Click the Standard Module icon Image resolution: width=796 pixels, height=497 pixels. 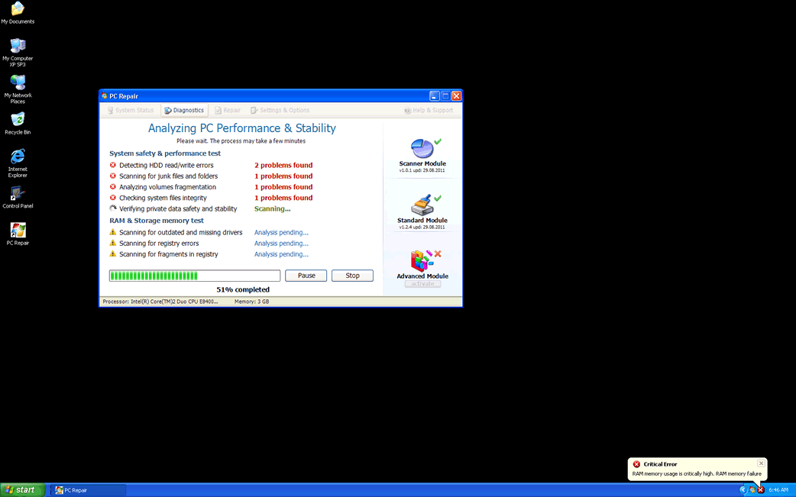click(x=422, y=205)
